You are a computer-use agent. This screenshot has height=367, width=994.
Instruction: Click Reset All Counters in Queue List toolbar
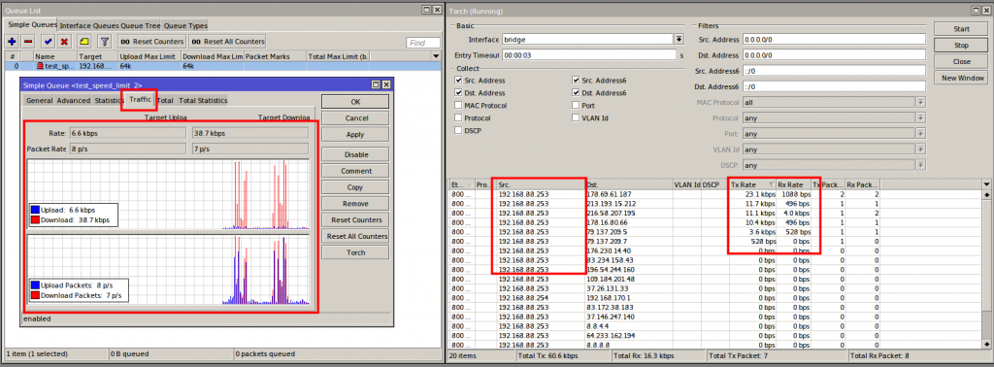(x=227, y=41)
